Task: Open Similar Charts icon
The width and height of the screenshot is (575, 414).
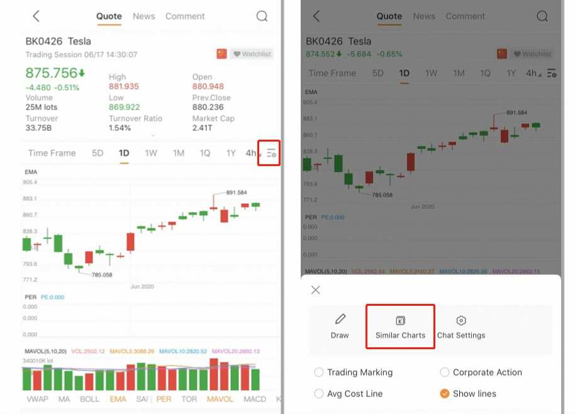Action: [400, 320]
